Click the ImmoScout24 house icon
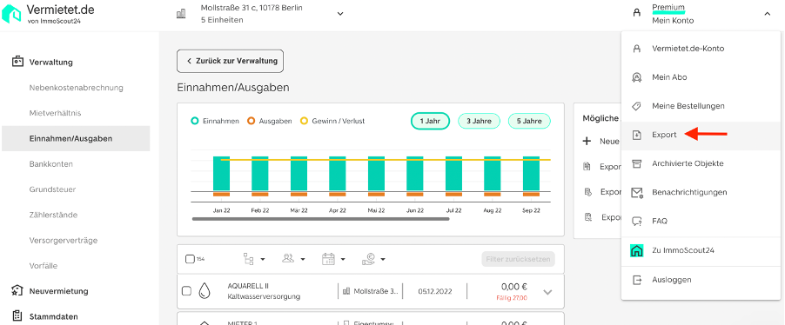Viewport: 785px width, 325px height. (636, 250)
